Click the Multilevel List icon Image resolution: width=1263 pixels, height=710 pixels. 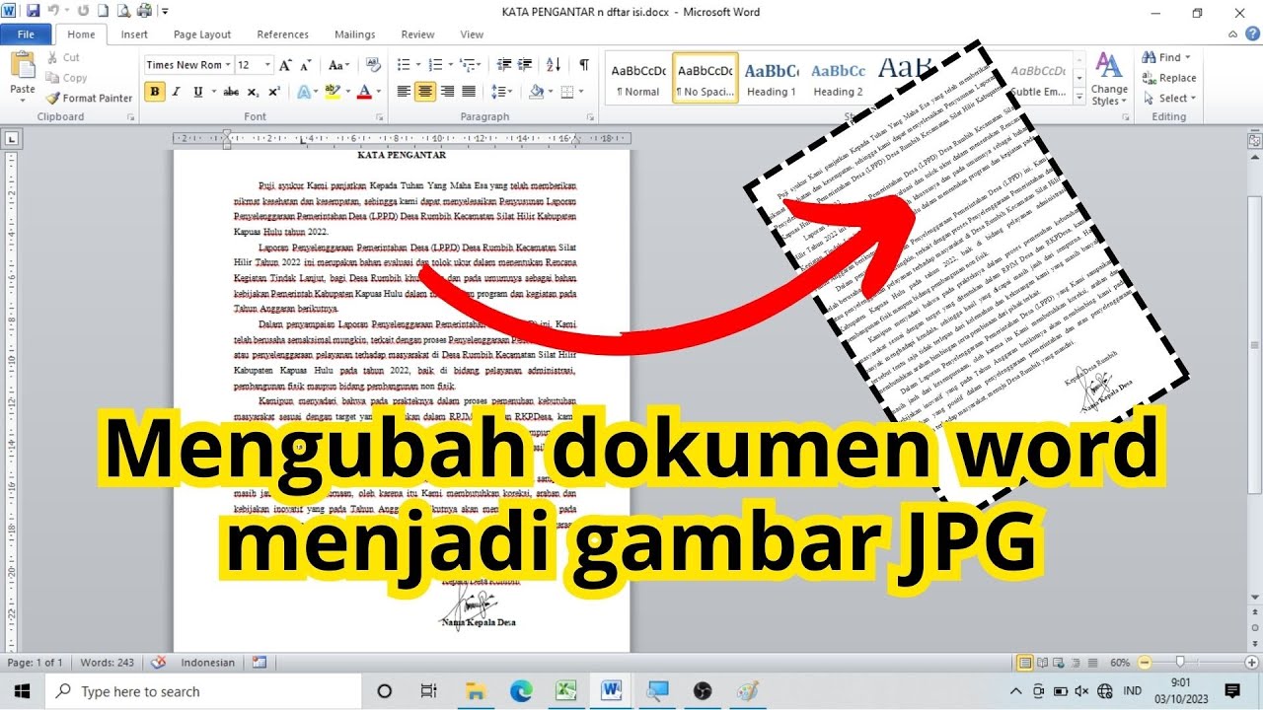tap(468, 65)
